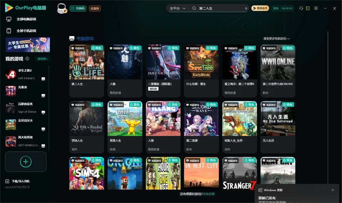The image size is (342, 203).
Task: Open the 二重螺旋 (国际服) game card
Action: click(163, 71)
